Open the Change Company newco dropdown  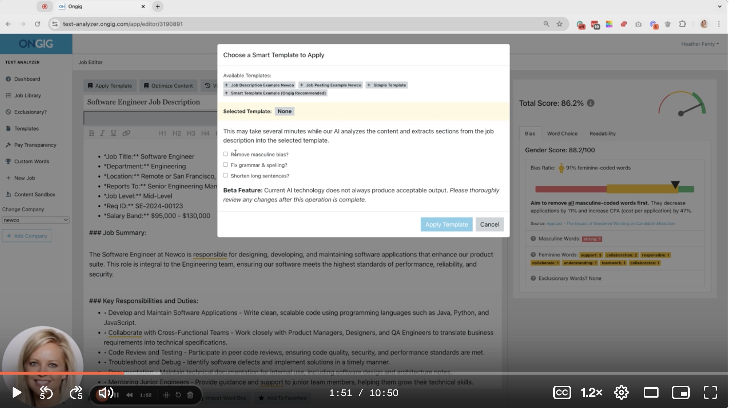tap(36, 220)
